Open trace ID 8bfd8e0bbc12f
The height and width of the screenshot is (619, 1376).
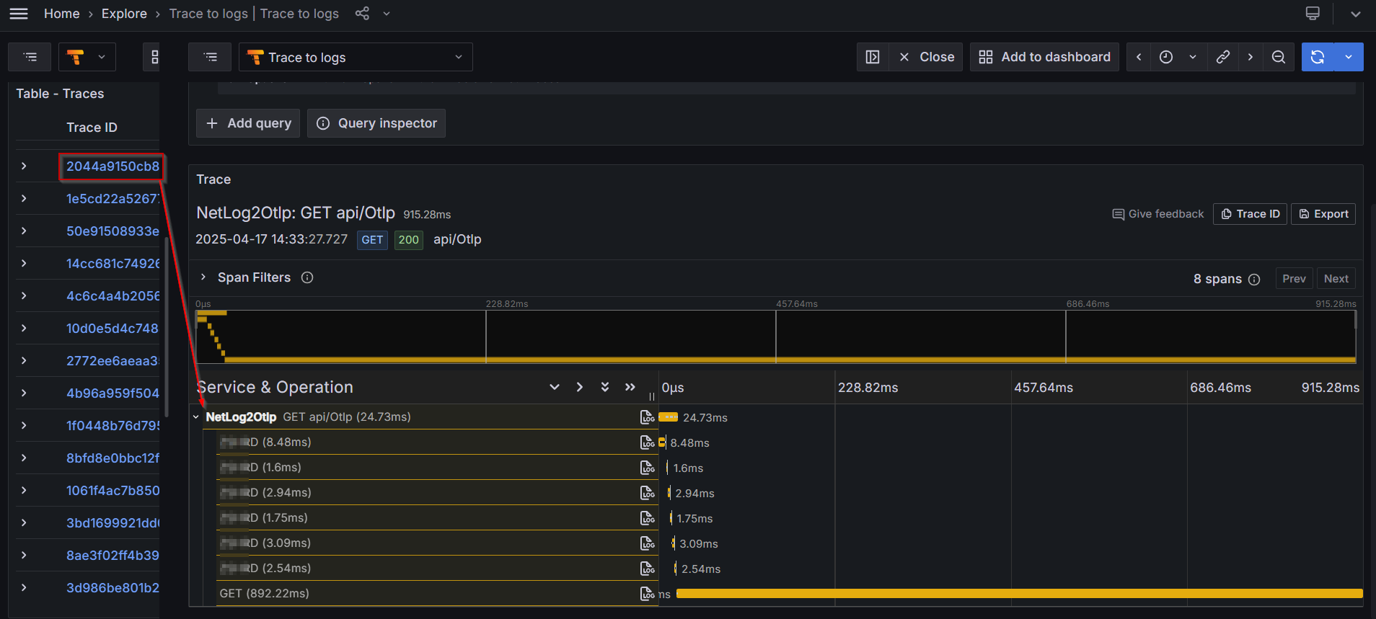pos(113,458)
